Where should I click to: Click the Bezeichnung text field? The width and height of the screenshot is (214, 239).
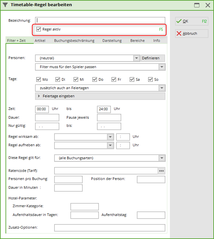100,20
